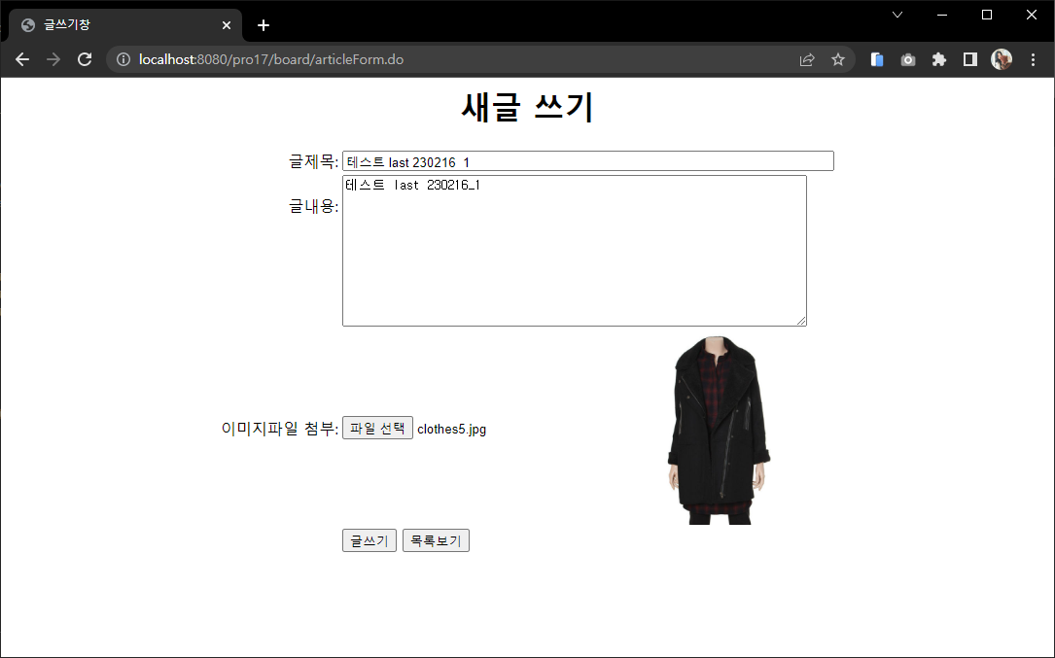Click the 글내용: label

click(313, 206)
